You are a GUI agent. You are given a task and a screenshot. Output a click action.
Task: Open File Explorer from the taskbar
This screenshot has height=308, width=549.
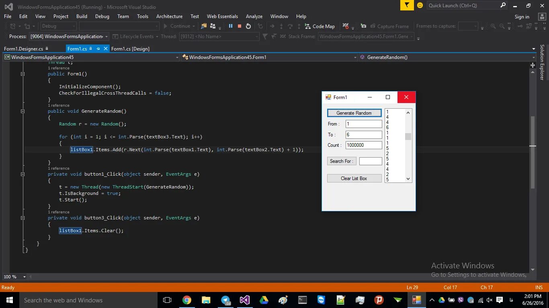(206, 300)
